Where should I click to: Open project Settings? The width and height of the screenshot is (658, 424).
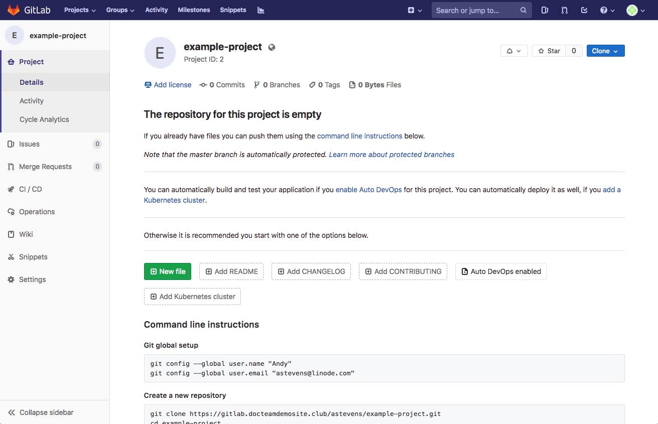tap(32, 279)
